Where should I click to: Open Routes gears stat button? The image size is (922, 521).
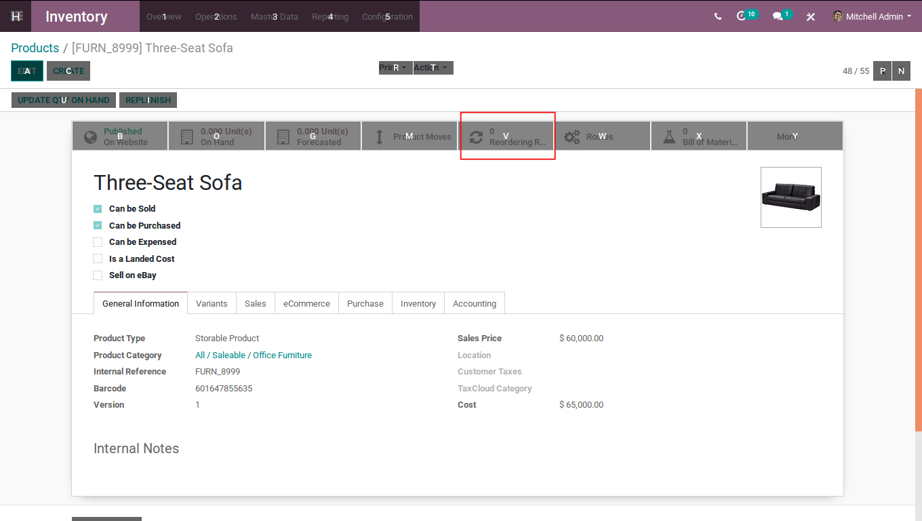602,136
